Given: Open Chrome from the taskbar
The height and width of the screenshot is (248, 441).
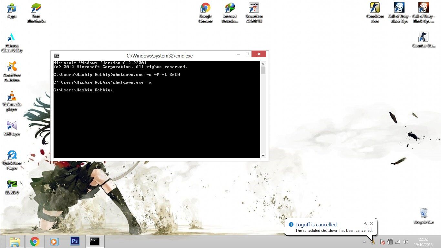Looking at the screenshot, I should 35,242.
